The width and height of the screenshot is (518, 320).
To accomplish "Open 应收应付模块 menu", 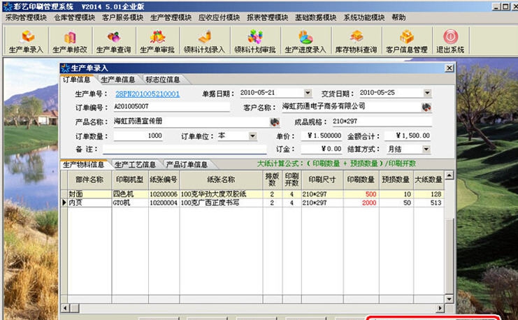I will pos(219,17).
